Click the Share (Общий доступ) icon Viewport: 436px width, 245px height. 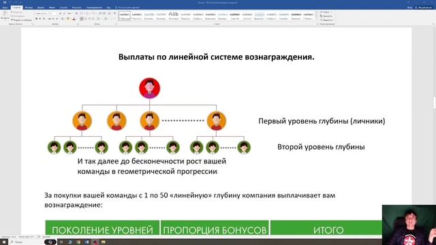(x=423, y=7)
